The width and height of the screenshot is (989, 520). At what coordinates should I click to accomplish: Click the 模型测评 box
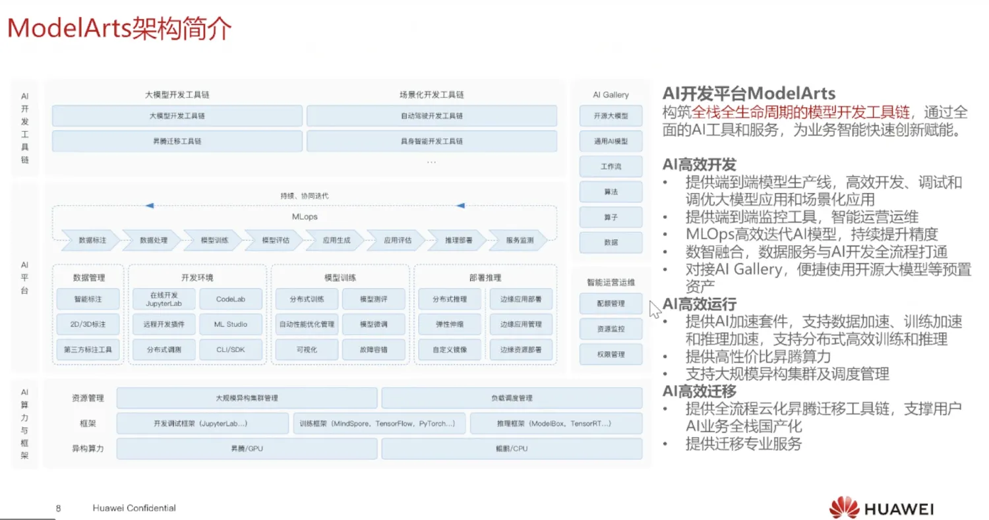coord(374,299)
